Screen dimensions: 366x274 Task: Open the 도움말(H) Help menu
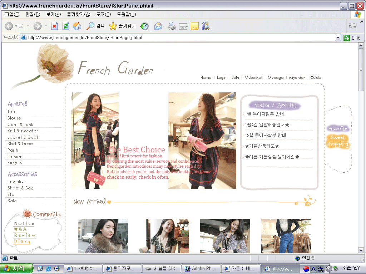(x=127, y=14)
